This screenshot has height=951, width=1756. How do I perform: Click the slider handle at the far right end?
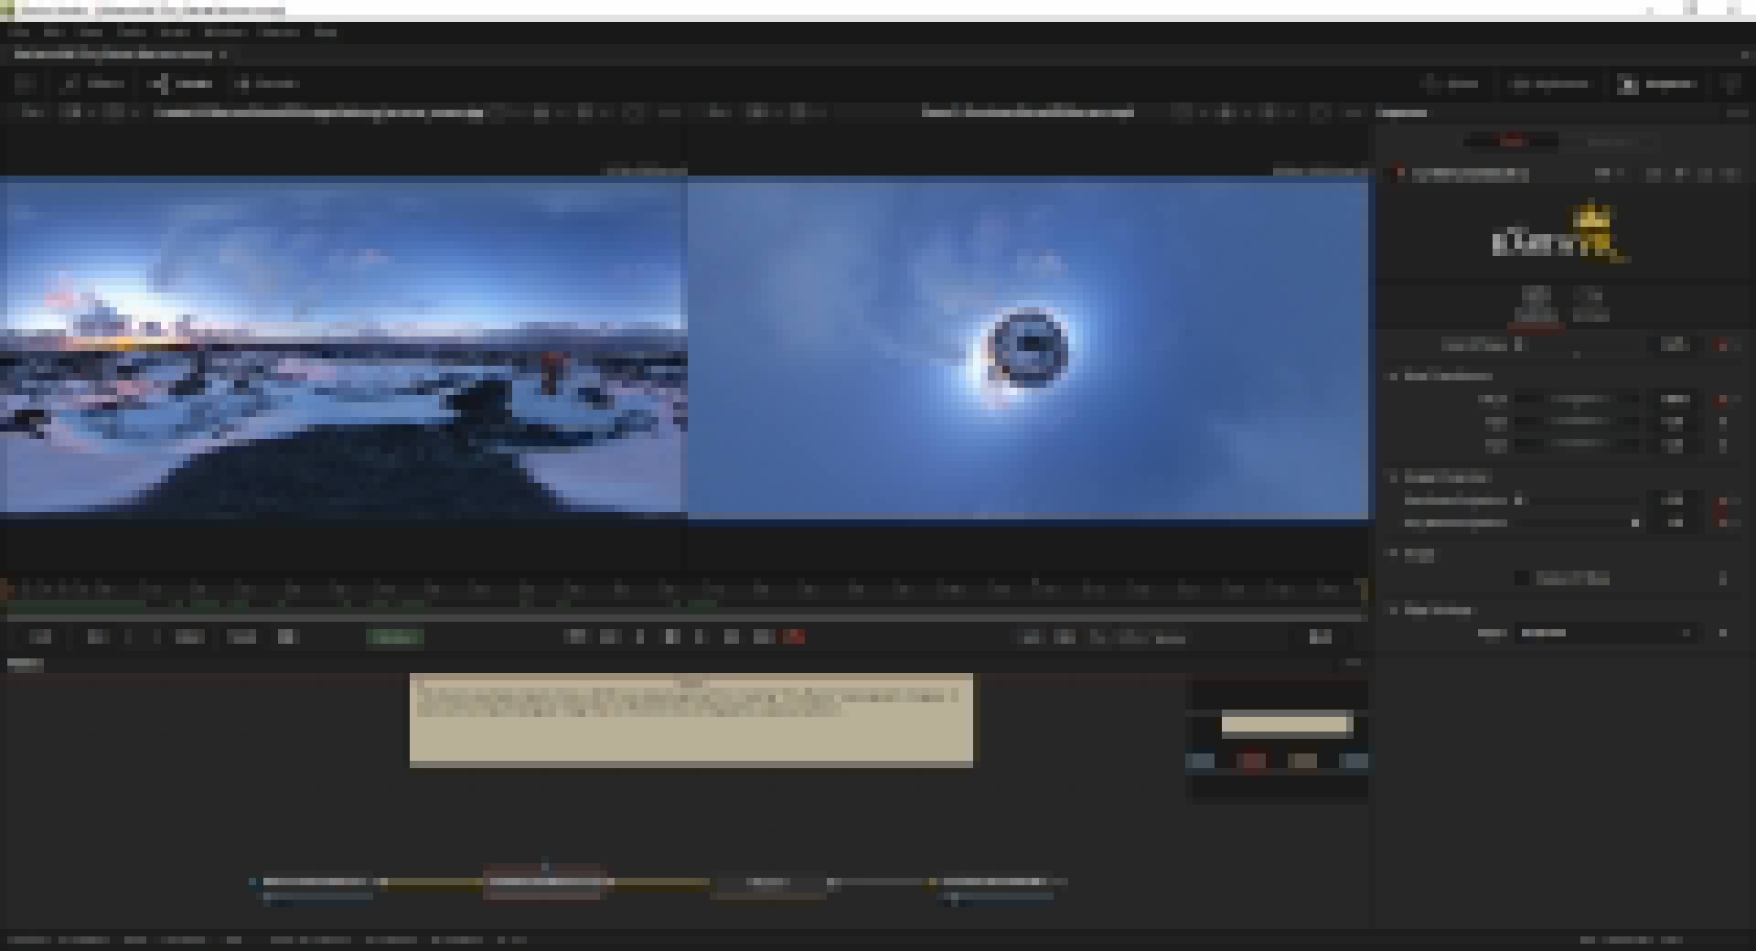1635,523
